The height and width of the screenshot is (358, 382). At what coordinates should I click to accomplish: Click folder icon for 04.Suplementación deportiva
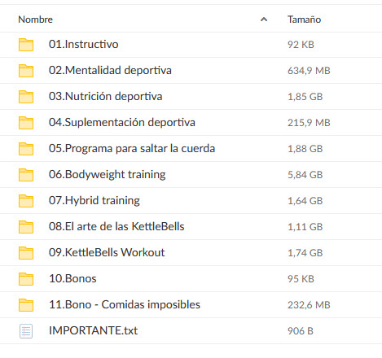point(26,123)
